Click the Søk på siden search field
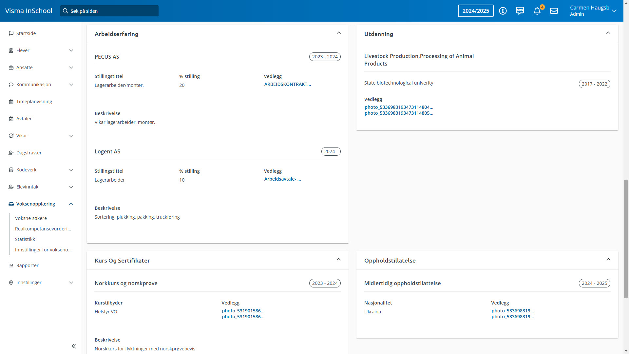The image size is (629, 354). click(109, 11)
